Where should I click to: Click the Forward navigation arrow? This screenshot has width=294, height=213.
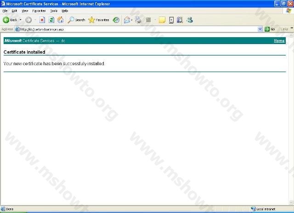pos(28,20)
